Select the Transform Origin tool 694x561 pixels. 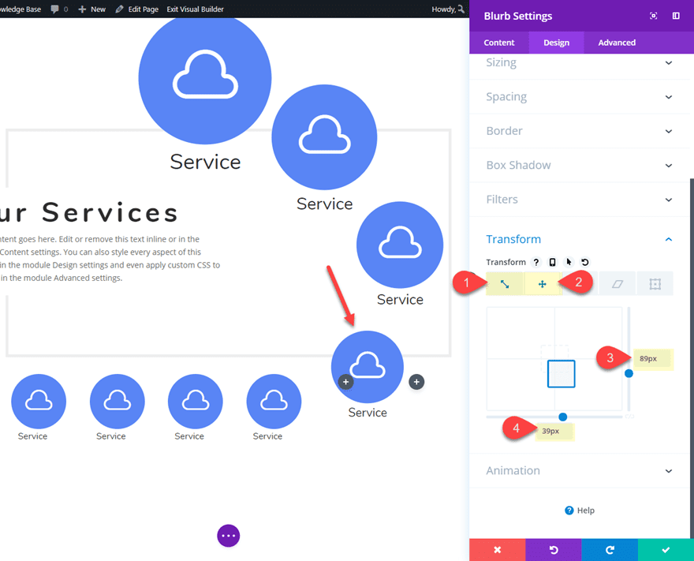click(x=655, y=283)
